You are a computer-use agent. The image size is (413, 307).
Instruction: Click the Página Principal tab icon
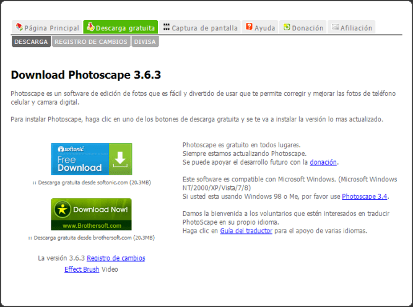coord(19,27)
